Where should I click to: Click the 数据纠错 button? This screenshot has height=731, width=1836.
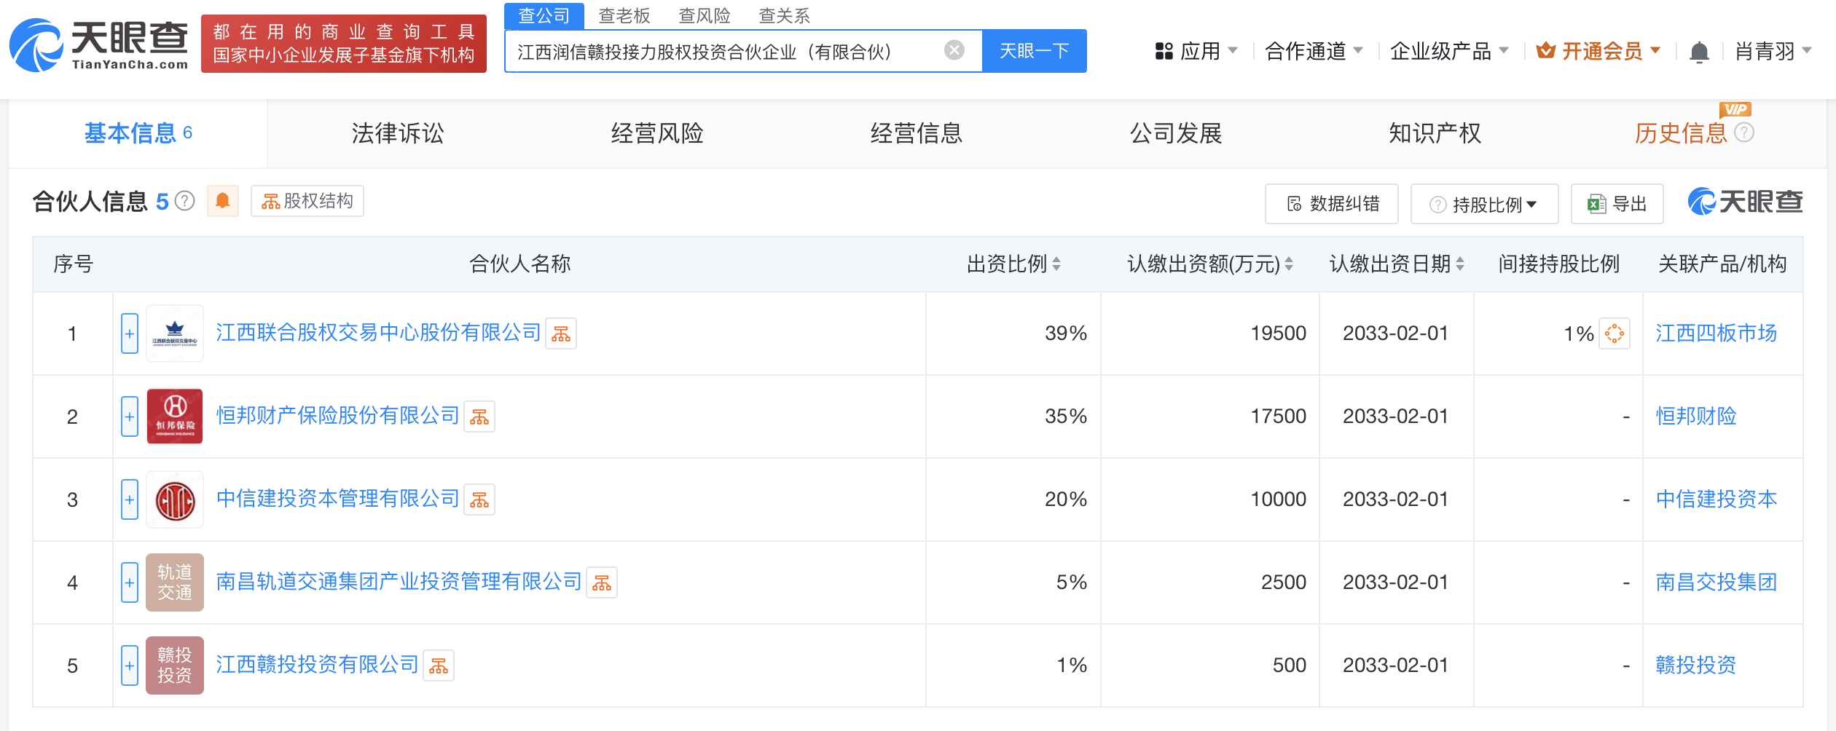1332,204
